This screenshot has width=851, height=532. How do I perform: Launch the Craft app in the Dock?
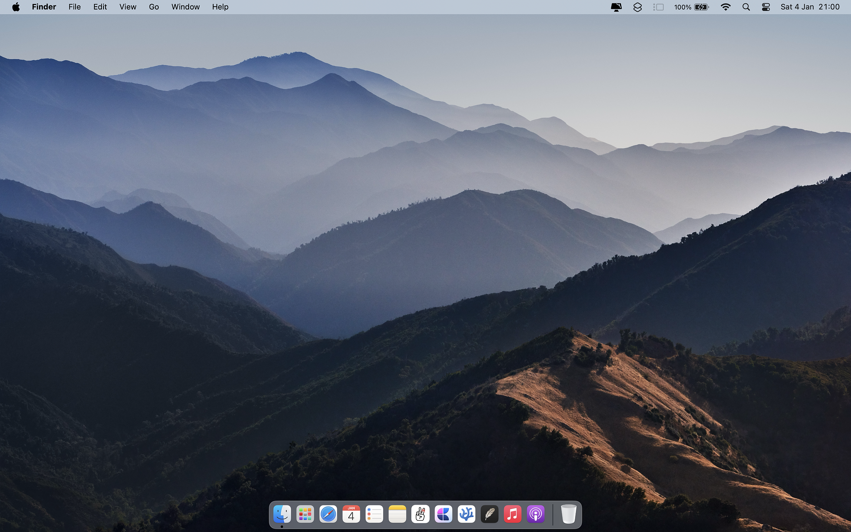(443, 514)
